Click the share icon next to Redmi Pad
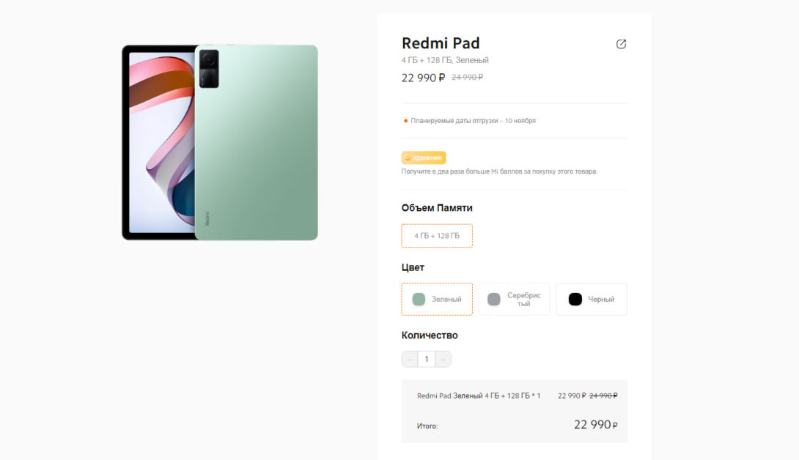Image resolution: width=799 pixels, height=460 pixels. [x=621, y=44]
